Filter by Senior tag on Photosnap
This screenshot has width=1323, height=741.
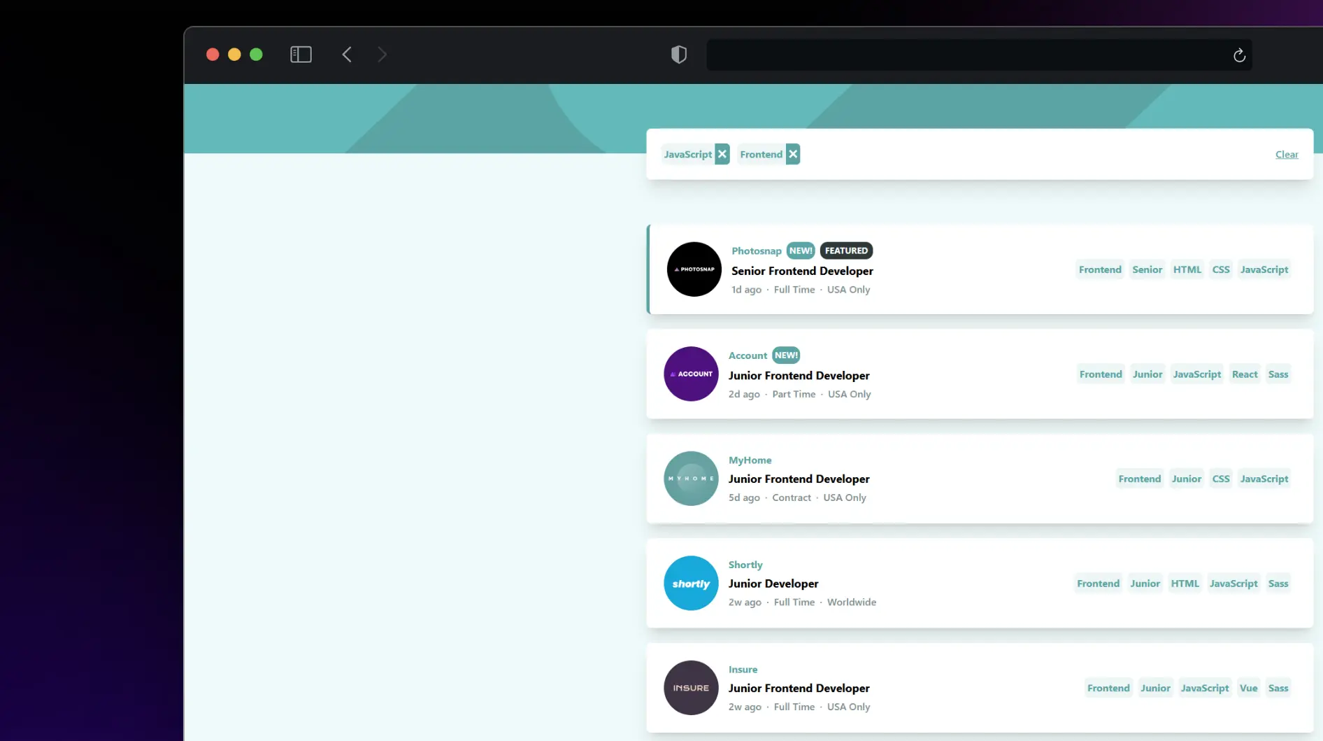point(1147,269)
